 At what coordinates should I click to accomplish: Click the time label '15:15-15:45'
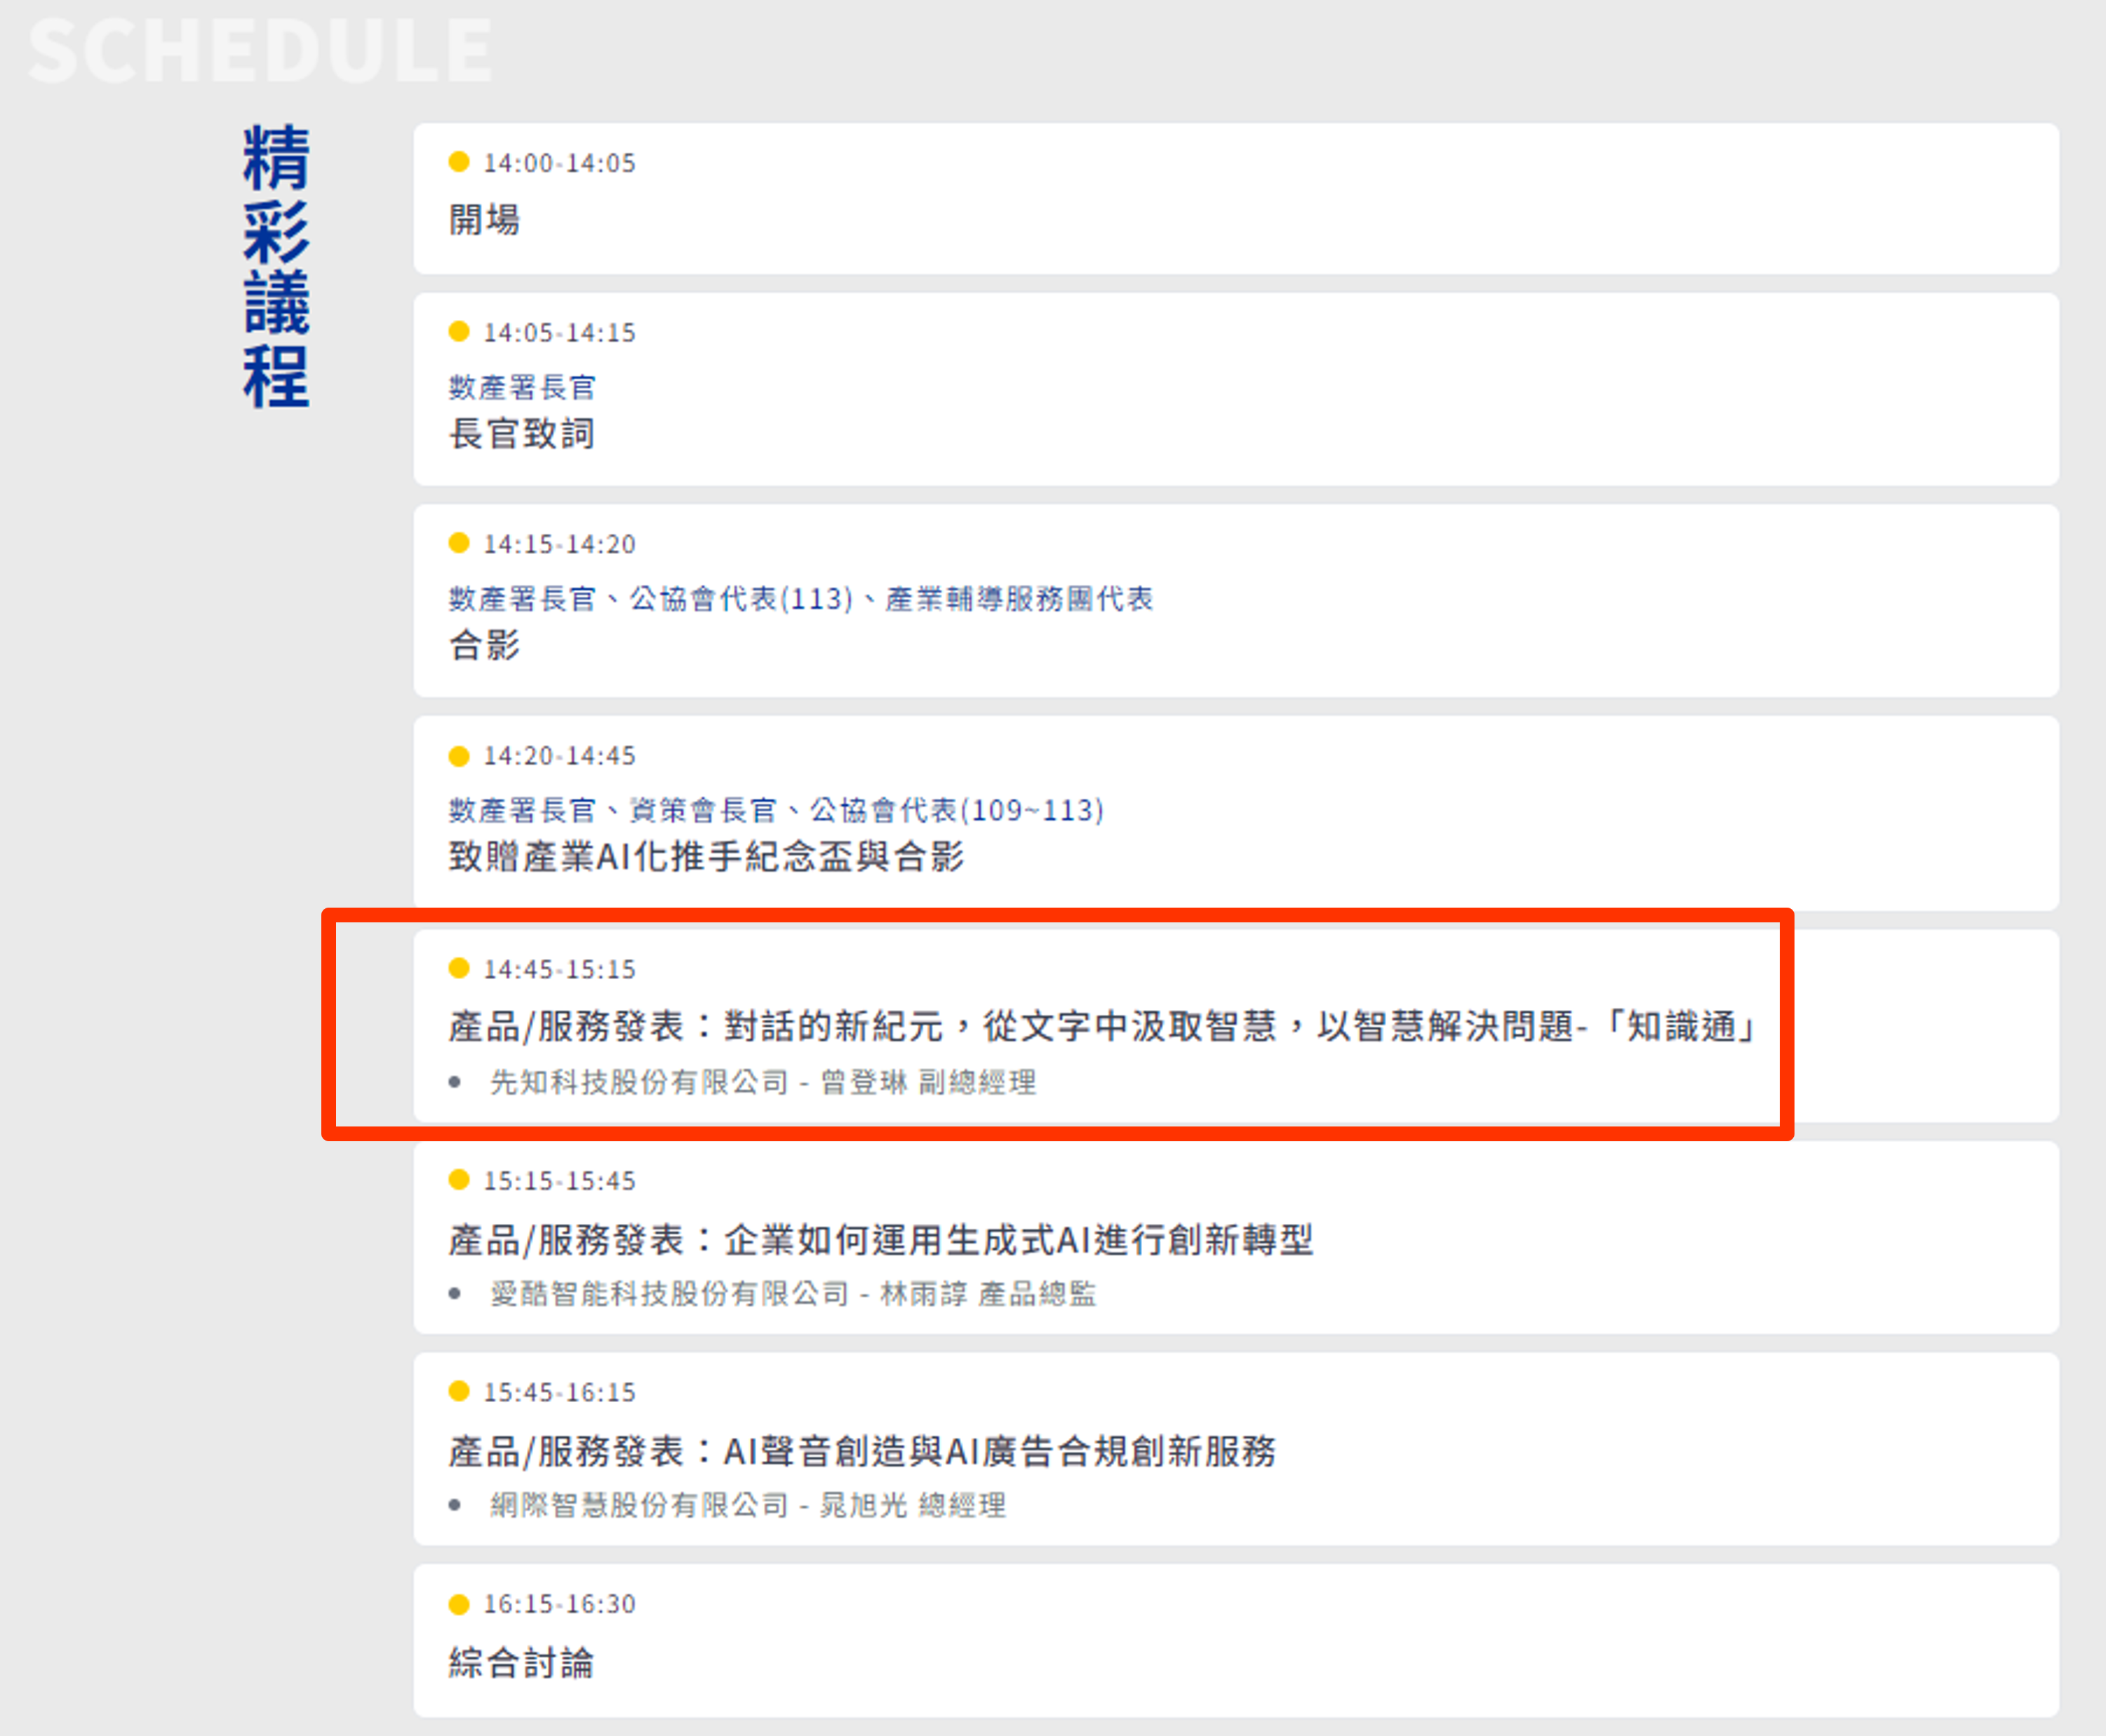pos(559,1181)
